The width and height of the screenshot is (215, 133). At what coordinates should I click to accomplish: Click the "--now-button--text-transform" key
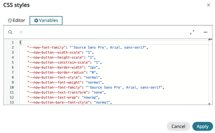tap(58, 92)
